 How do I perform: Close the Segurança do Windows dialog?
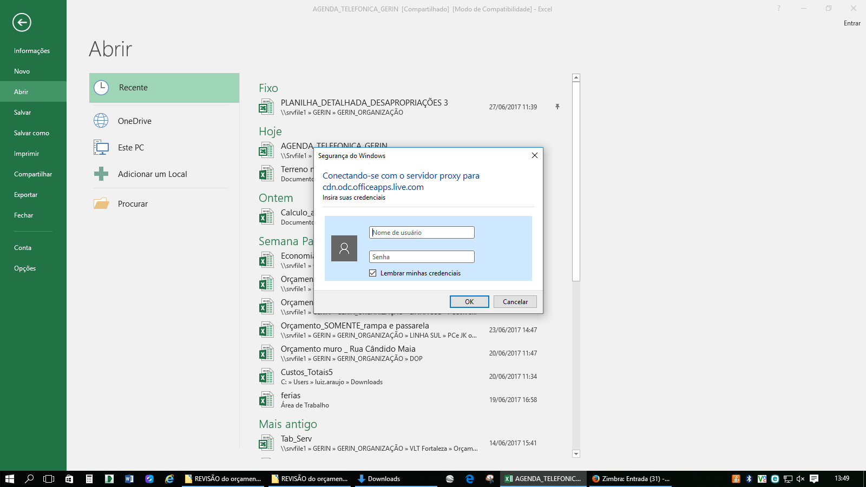click(x=535, y=155)
